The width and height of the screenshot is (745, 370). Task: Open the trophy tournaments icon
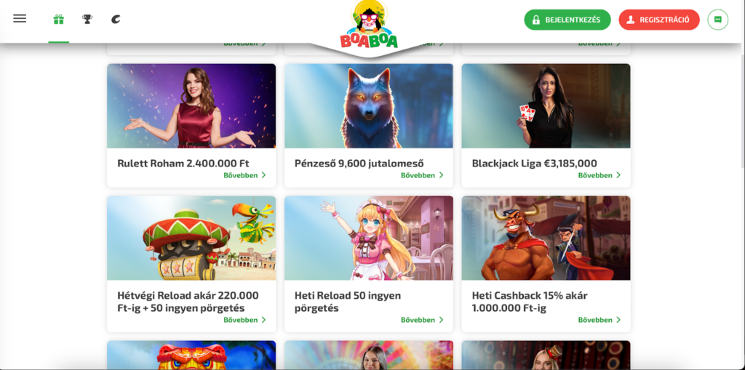tap(87, 20)
